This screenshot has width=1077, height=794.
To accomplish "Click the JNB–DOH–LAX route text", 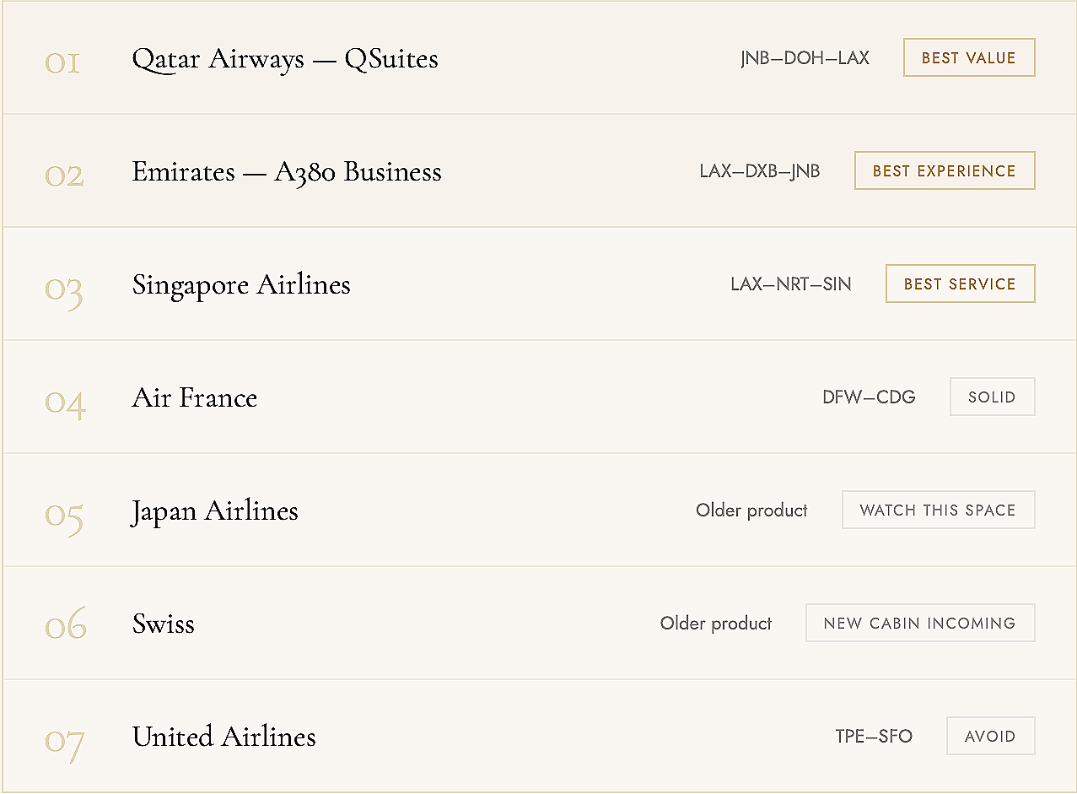I will click(x=805, y=58).
